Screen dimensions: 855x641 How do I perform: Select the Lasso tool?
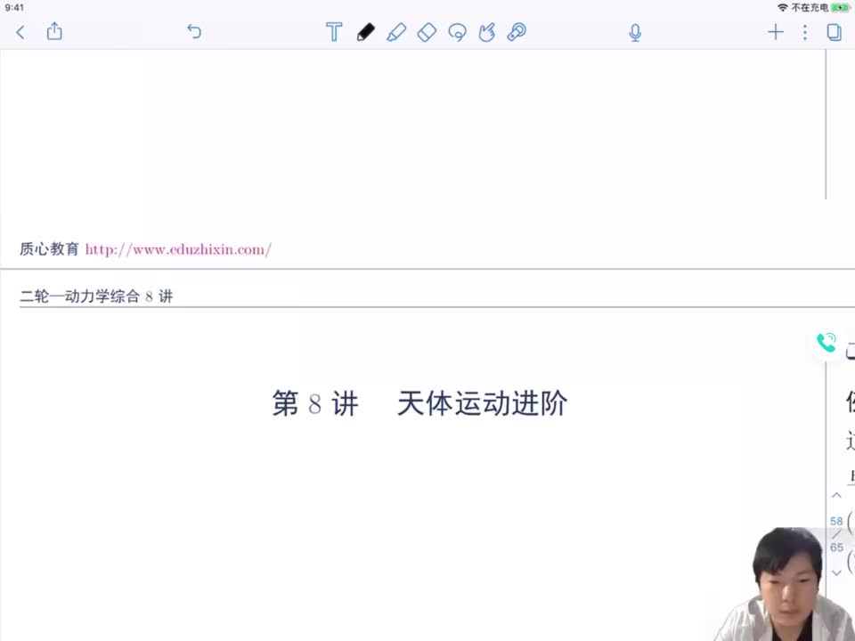(x=457, y=32)
